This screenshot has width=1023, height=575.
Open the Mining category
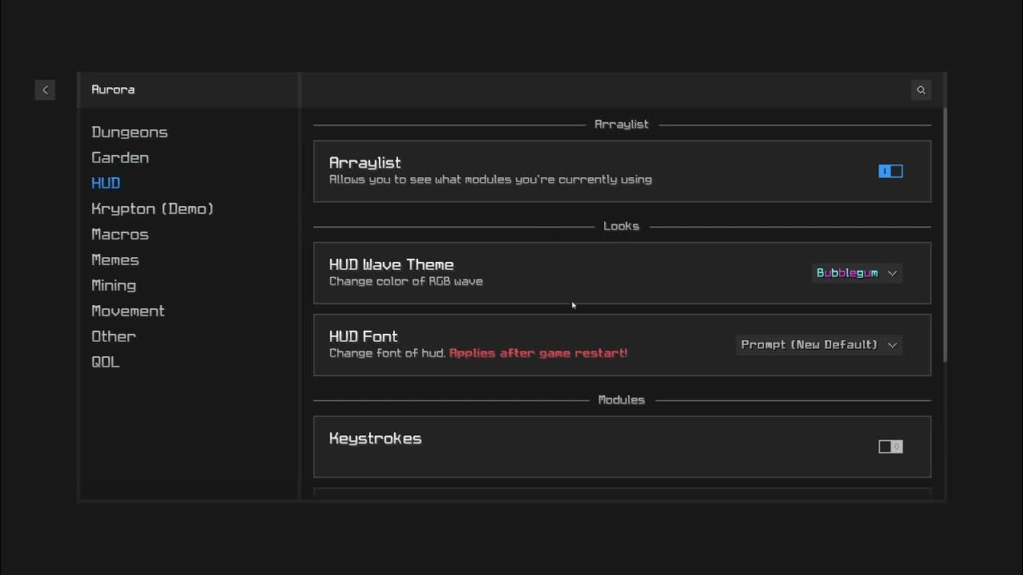(113, 286)
